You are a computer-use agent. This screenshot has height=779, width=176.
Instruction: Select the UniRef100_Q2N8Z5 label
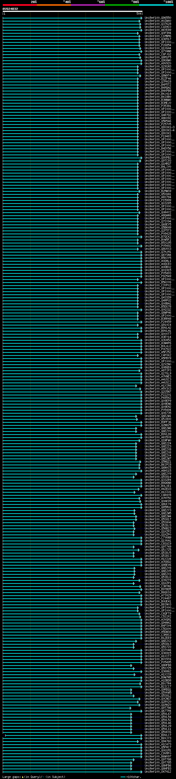coord(158,425)
